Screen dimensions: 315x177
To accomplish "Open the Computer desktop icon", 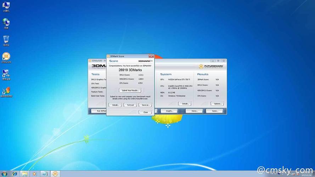I will [6, 7].
